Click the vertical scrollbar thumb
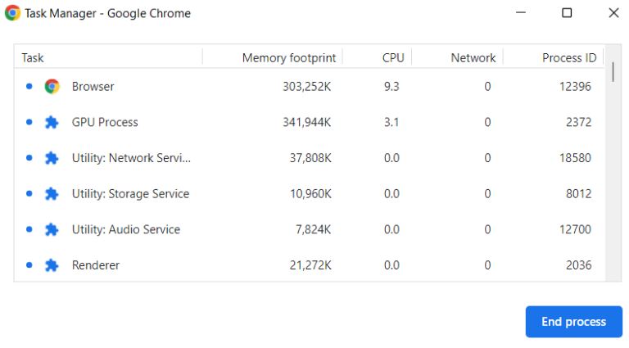 (x=613, y=72)
